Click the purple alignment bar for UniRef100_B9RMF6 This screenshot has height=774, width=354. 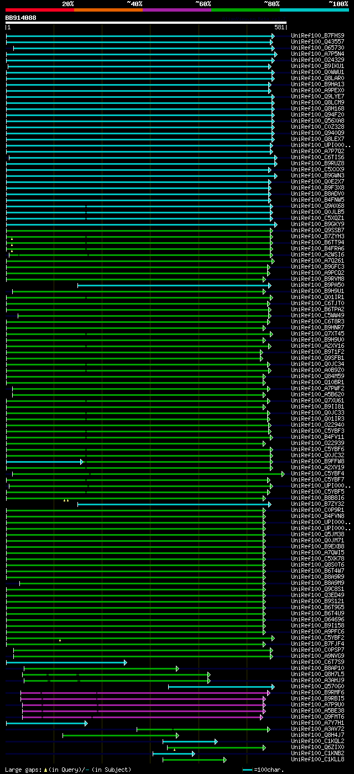tap(145, 693)
